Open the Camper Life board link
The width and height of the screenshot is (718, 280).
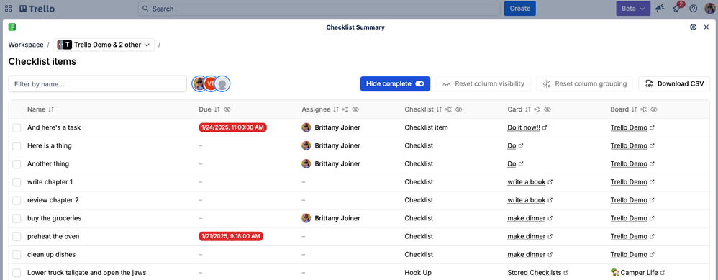[x=635, y=273]
